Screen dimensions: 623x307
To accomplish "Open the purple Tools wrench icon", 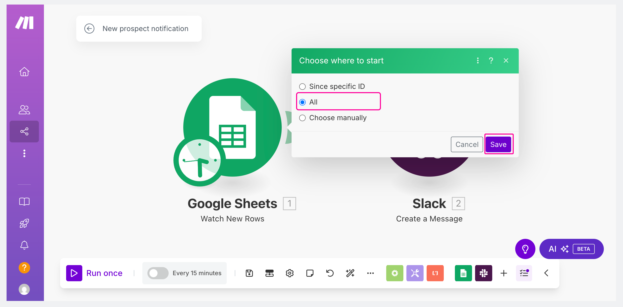I will (x=415, y=273).
